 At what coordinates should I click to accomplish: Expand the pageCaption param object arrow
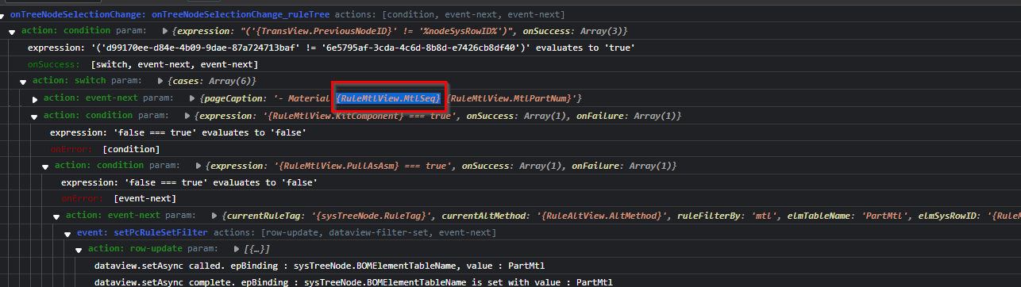pos(192,99)
